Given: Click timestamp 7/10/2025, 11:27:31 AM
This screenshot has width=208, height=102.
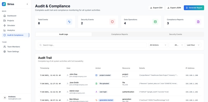Looking at the screenshot, I should click(50, 84).
